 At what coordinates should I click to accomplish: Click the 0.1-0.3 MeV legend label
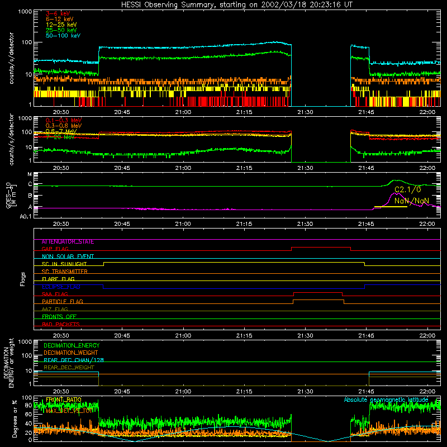click(64, 120)
